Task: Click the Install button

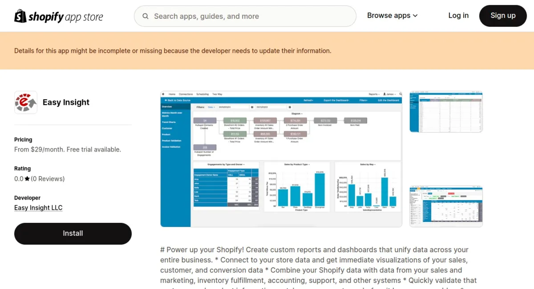Action: point(73,233)
